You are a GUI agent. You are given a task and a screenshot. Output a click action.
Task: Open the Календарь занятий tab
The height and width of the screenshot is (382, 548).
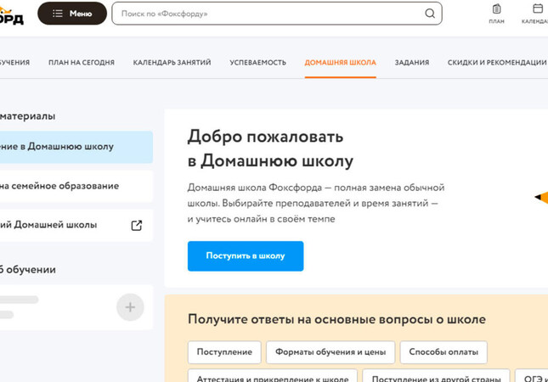(172, 63)
